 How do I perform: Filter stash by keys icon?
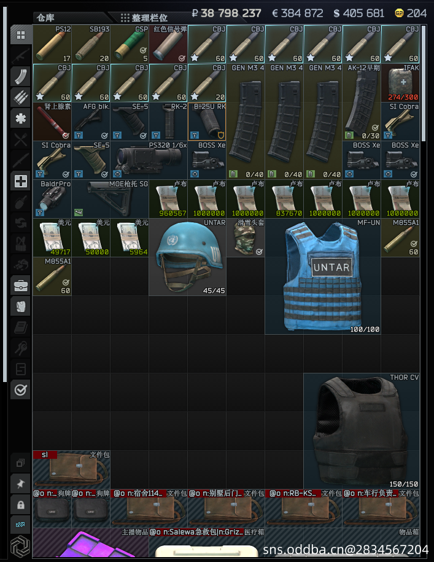tap(21, 348)
